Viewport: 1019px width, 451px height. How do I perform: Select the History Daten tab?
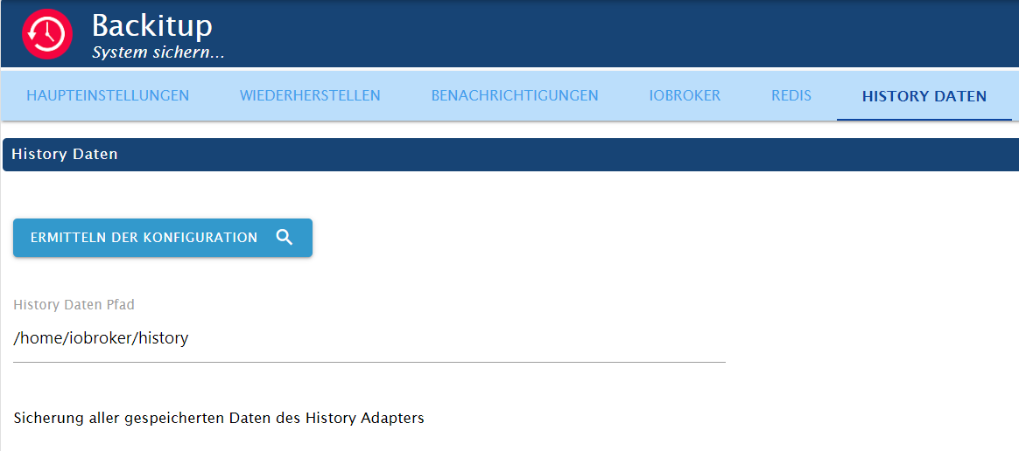pyautogui.click(x=924, y=96)
